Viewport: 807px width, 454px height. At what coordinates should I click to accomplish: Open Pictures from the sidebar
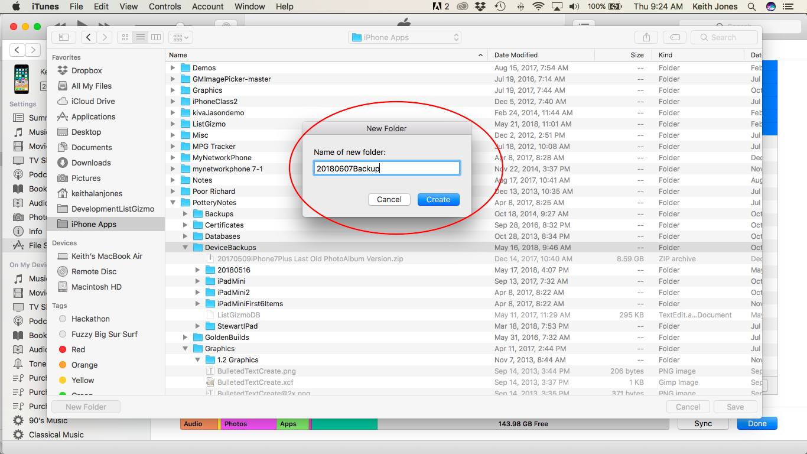86,178
